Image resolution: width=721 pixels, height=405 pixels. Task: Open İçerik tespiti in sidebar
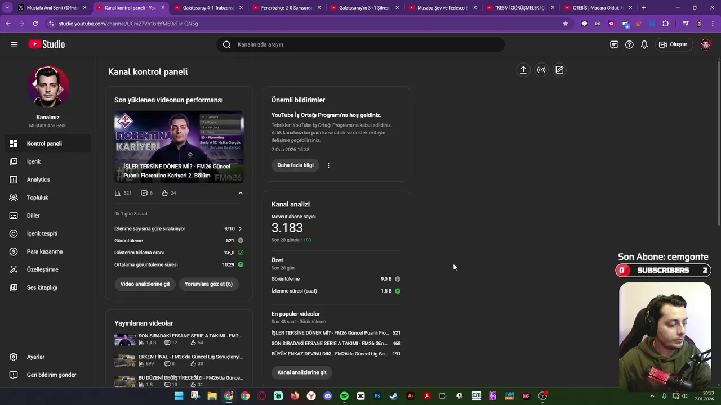(x=48, y=233)
